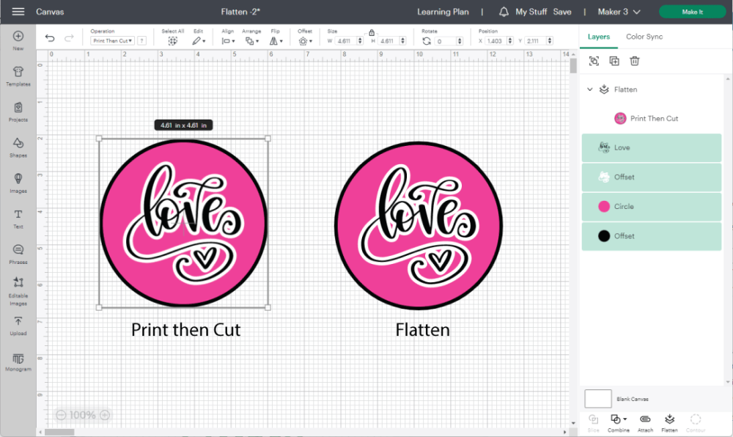The image size is (733, 437).
Task: Click the X position field
Action: [496, 41]
